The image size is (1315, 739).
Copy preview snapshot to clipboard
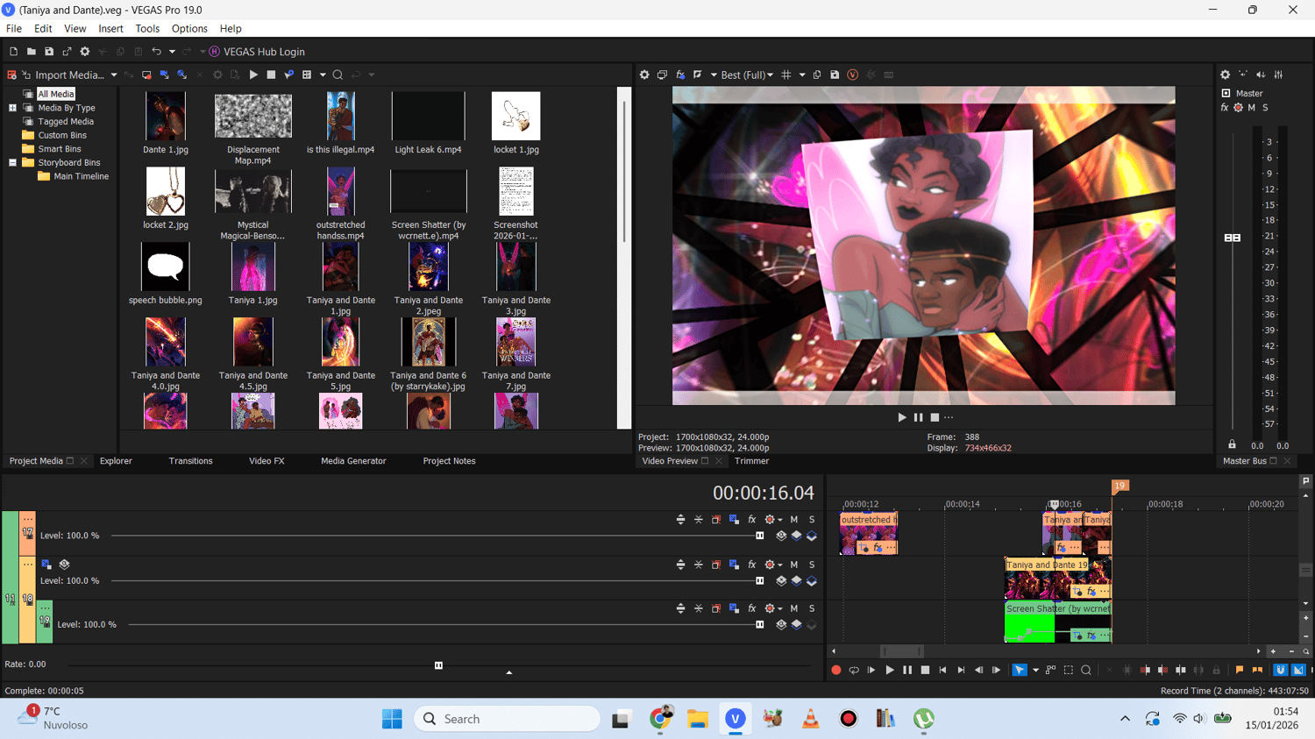click(x=817, y=75)
